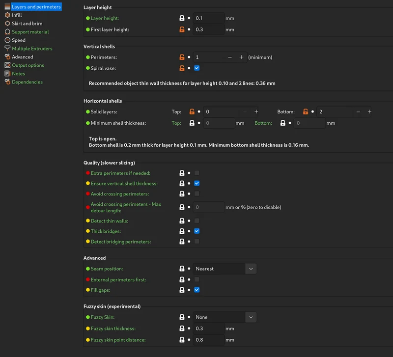Click the orange unlock icon for Spiral vase
The image size is (393, 357).
[182, 68]
